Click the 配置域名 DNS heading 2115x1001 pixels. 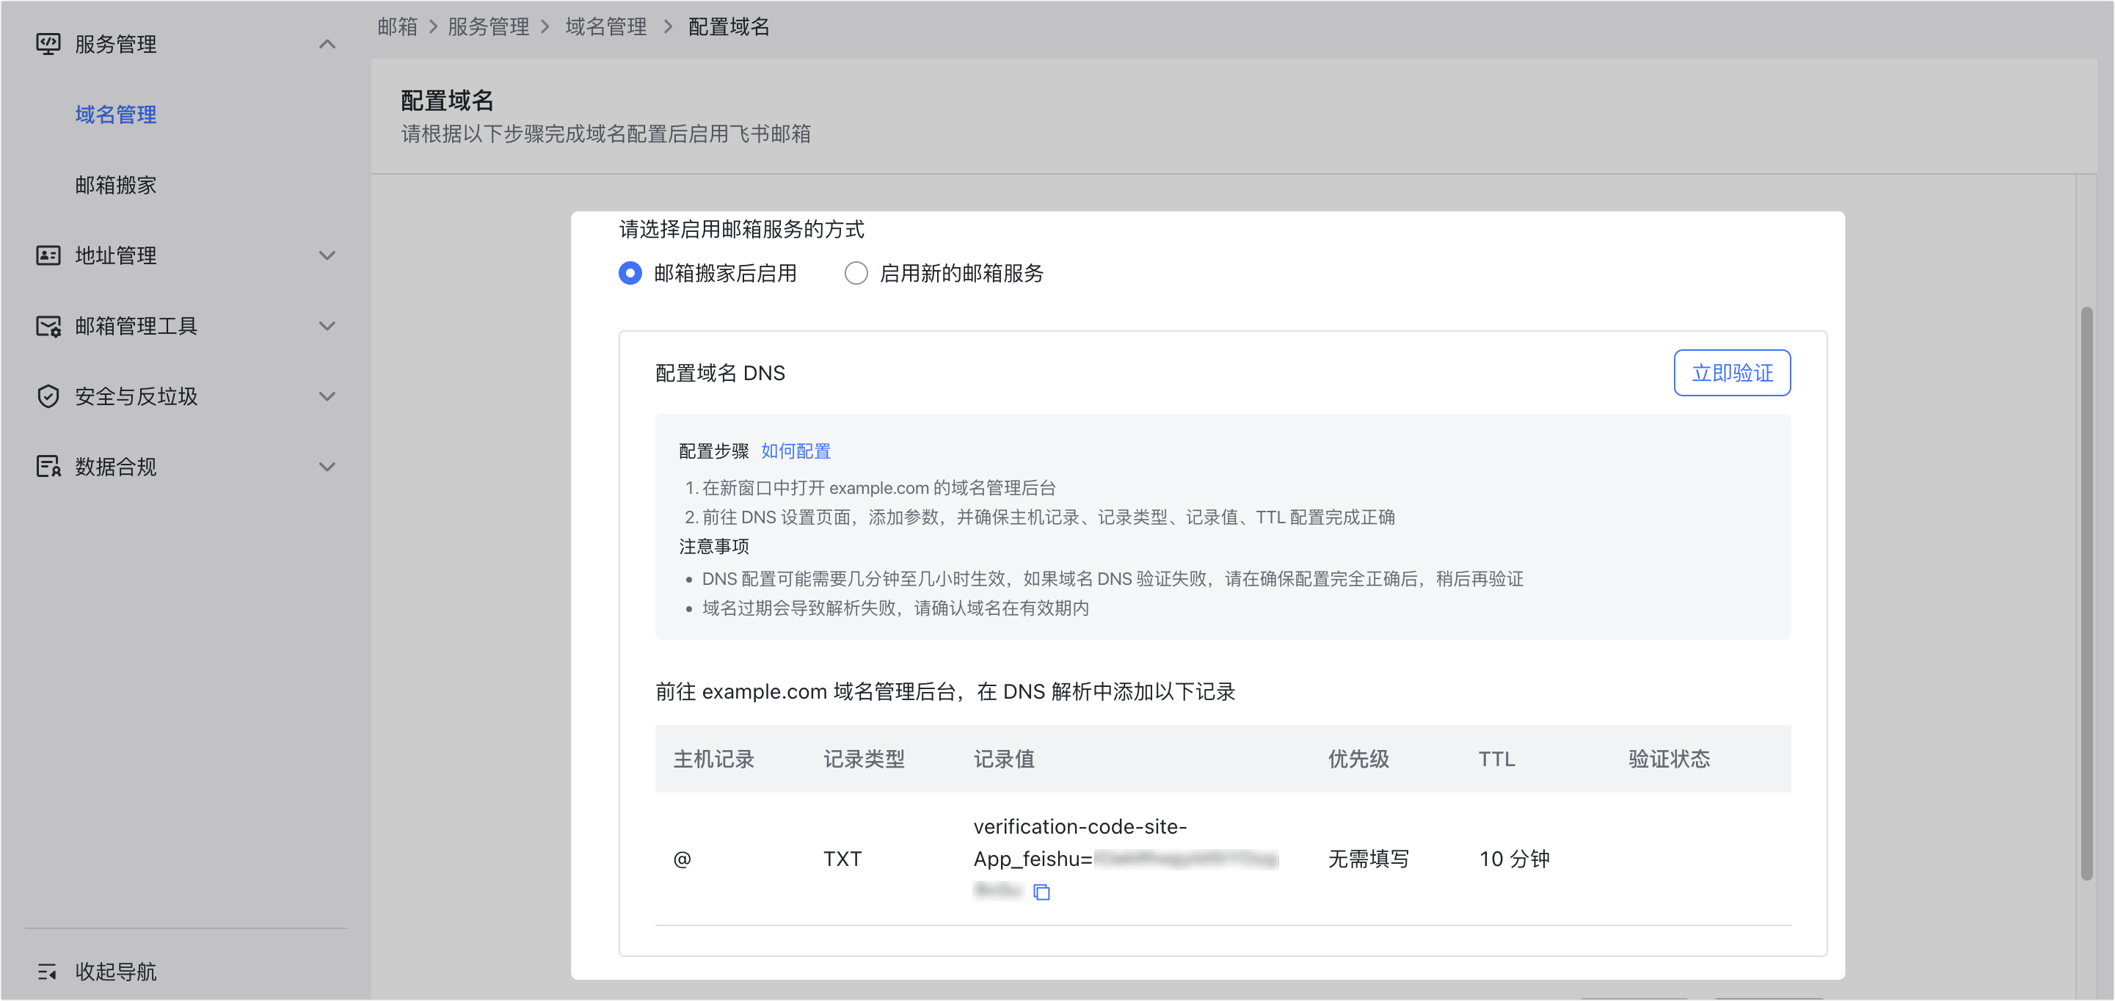click(x=719, y=373)
